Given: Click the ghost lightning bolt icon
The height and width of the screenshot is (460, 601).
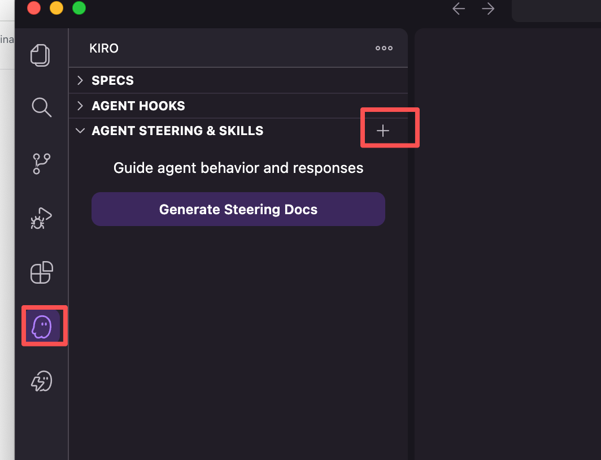Looking at the screenshot, I should click(x=41, y=381).
